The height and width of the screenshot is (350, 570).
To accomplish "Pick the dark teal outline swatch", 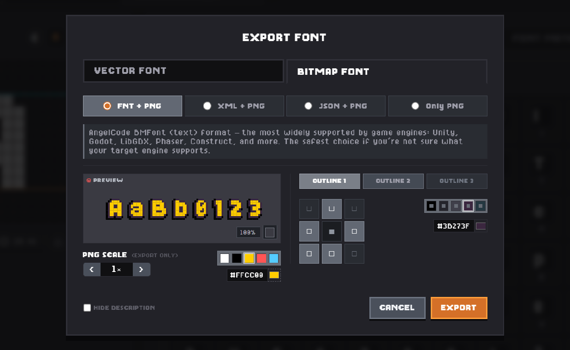I will click(x=480, y=206).
